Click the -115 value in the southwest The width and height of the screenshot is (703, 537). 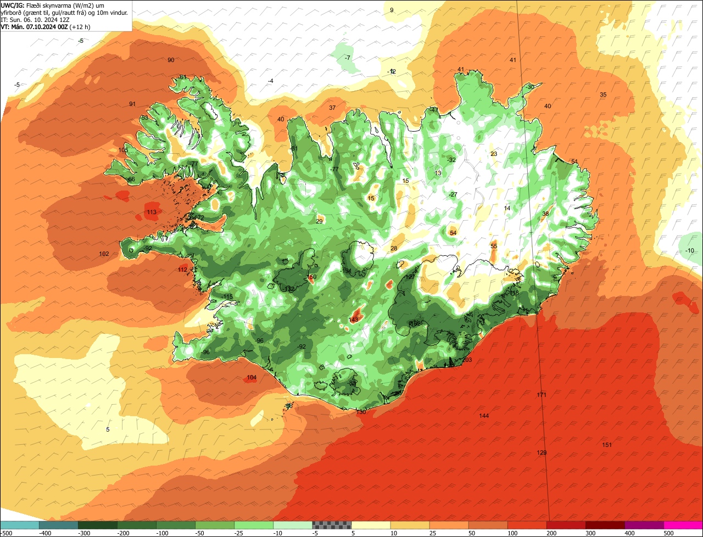click(x=227, y=297)
